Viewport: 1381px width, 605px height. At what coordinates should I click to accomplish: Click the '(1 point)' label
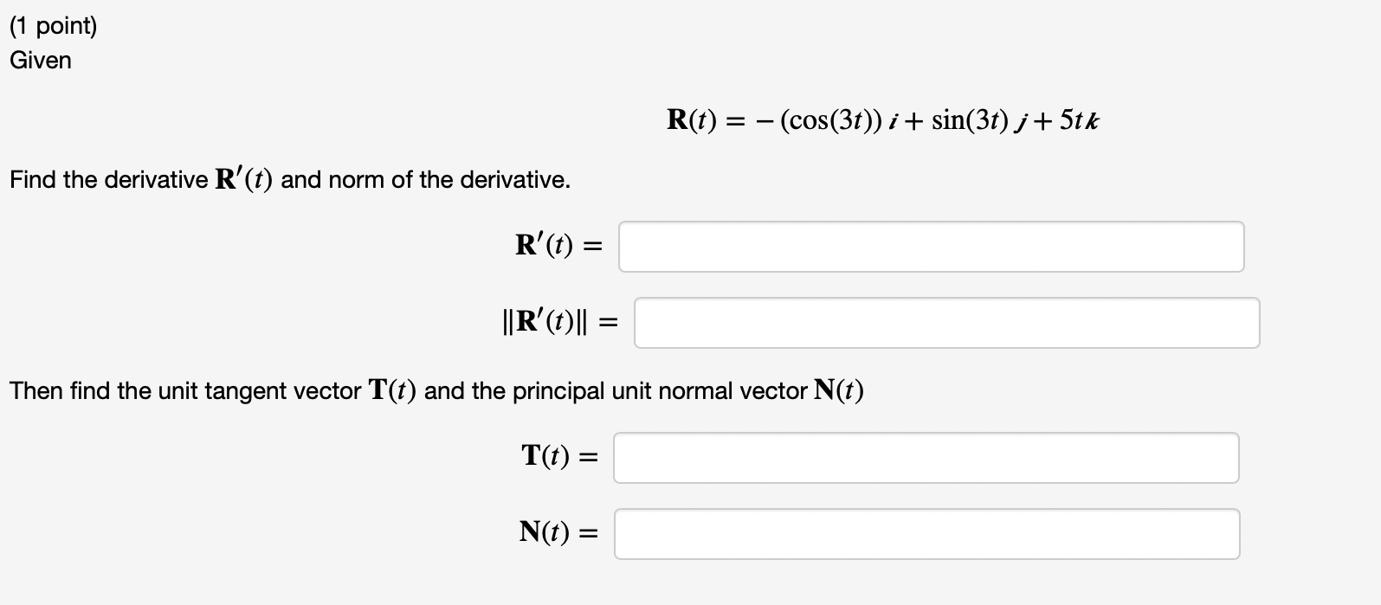click(55, 25)
